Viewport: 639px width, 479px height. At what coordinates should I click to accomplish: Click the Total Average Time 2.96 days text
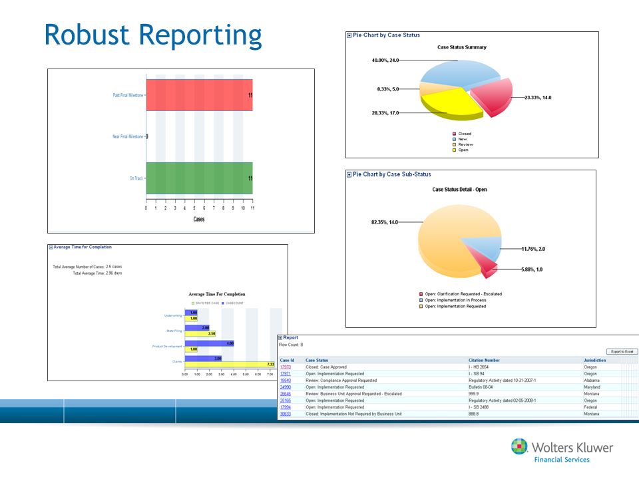(97, 273)
